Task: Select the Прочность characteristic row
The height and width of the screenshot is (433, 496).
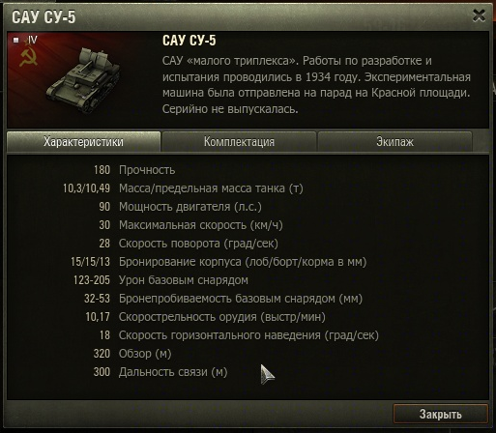Action: 134,170
